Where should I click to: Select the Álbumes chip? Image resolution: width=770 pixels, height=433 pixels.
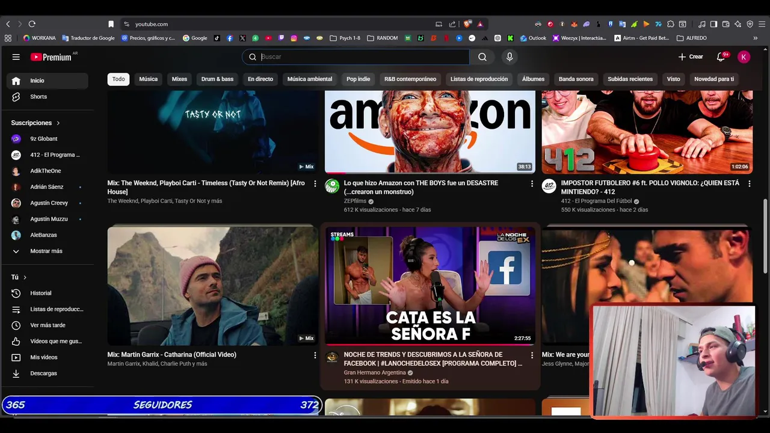[x=533, y=79]
